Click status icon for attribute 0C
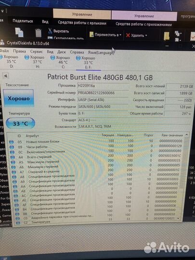The height and width of the screenshot is (260, 195). (12, 152)
